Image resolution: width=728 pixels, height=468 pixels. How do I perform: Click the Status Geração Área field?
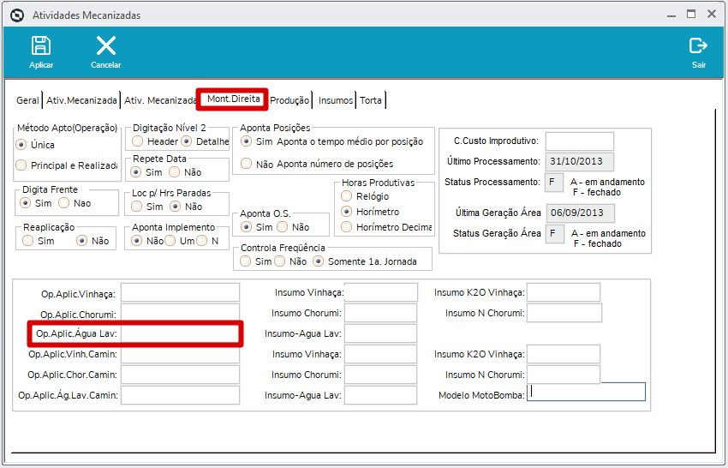(x=555, y=233)
